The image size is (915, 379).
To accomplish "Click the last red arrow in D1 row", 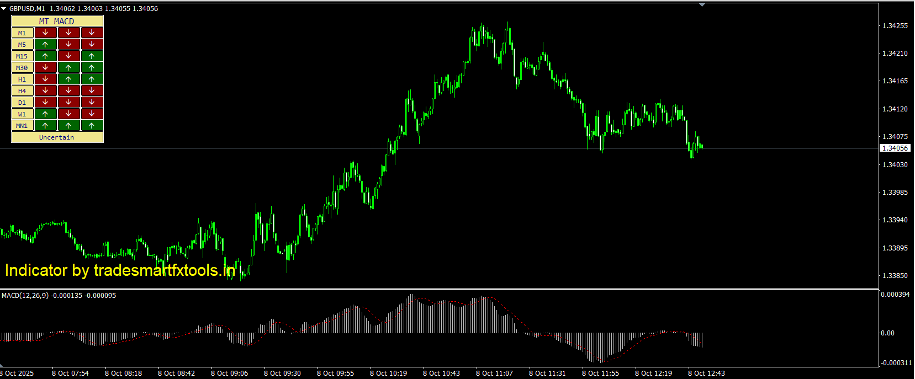I will click(x=92, y=102).
